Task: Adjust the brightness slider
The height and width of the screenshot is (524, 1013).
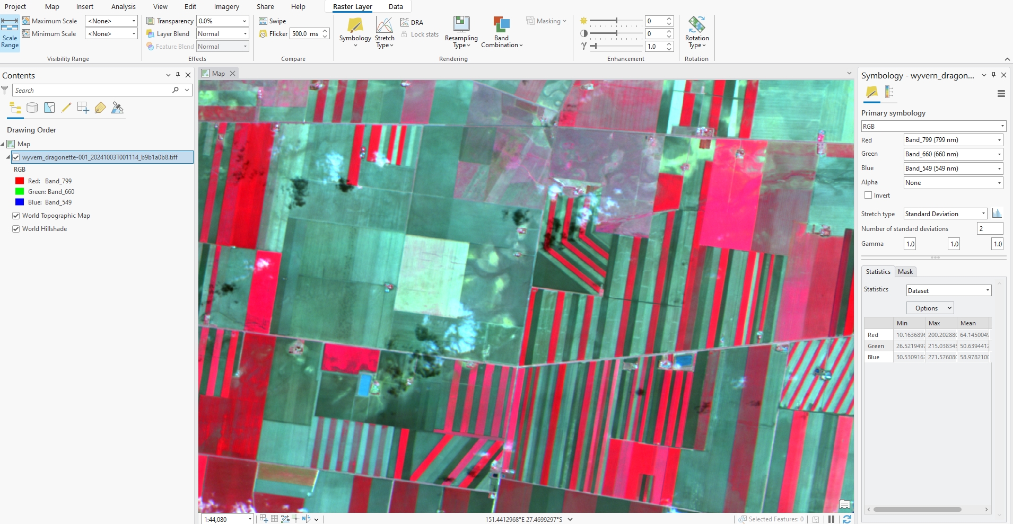Action: (x=616, y=21)
